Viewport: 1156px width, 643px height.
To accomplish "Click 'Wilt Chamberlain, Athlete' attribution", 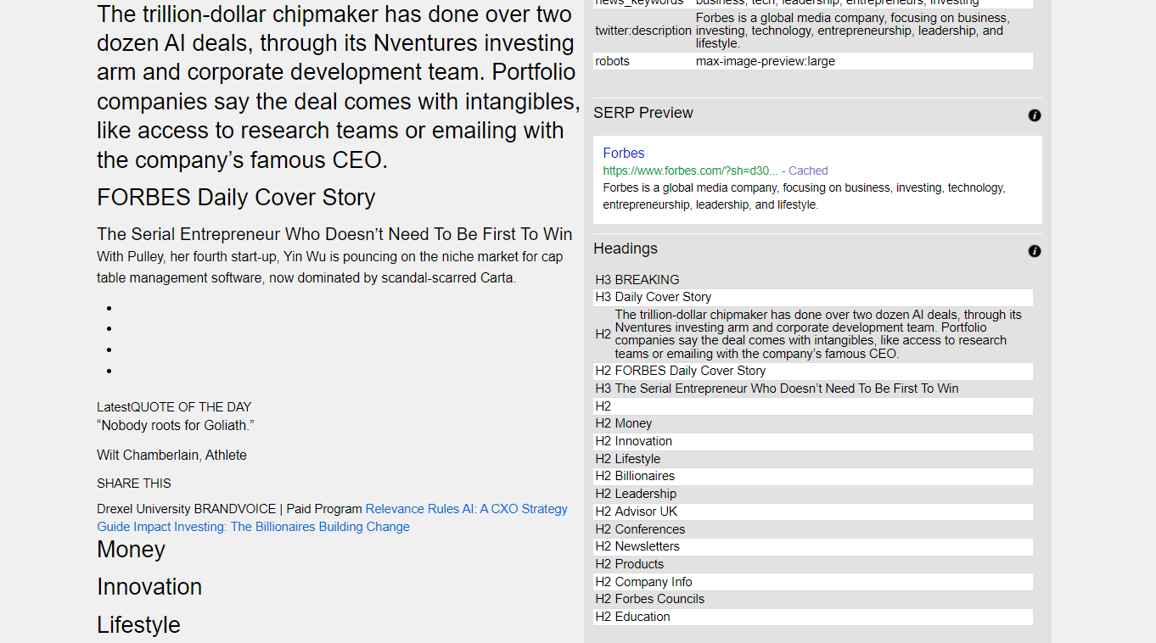I will pyautogui.click(x=171, y=456).
